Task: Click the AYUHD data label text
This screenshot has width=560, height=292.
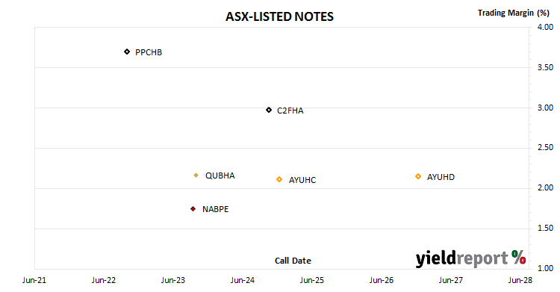Action: [x=441, y=177]
